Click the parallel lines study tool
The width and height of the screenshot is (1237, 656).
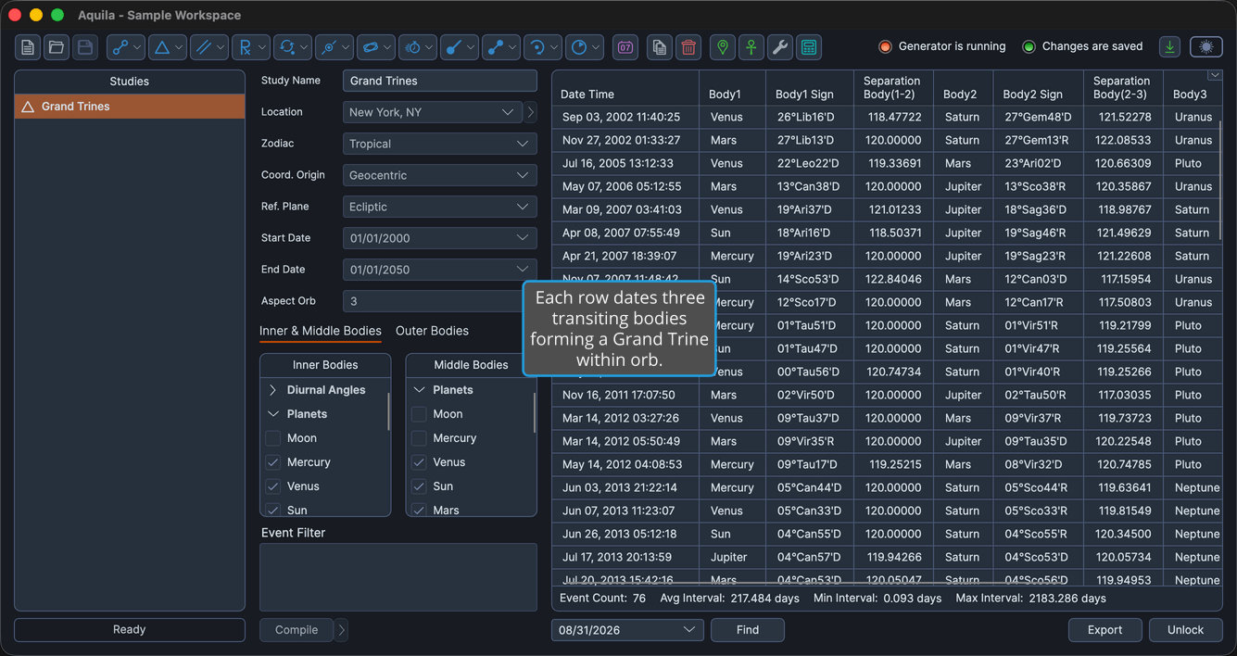[x=209, y=47]
